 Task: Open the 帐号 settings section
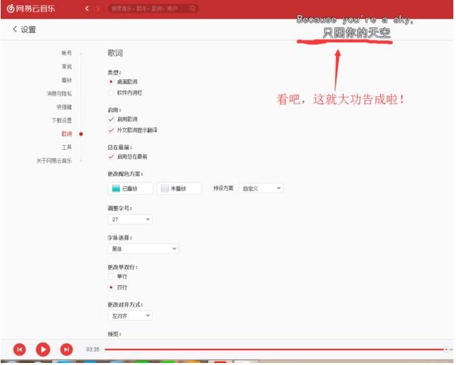pyautogui.click(x=66, y=53)
